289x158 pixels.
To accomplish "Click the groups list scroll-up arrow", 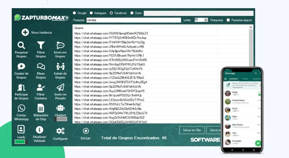I will [x=251, y=27].
